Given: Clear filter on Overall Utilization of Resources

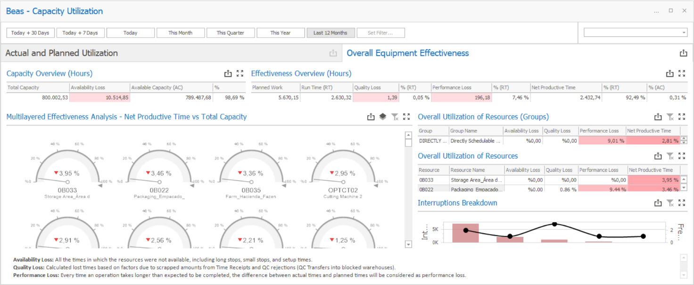Looking at the screenshot, I should click(x=670, y=156).
